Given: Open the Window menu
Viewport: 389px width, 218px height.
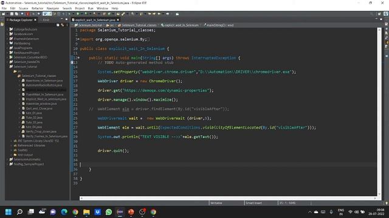Looking at the screenshot, I should 102,8.
